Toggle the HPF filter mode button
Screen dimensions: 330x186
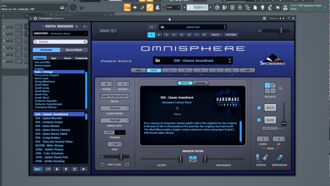pos(193,161)
